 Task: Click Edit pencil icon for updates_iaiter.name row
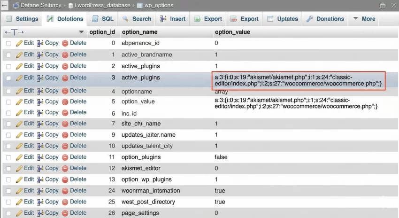[x=19, y=135]
